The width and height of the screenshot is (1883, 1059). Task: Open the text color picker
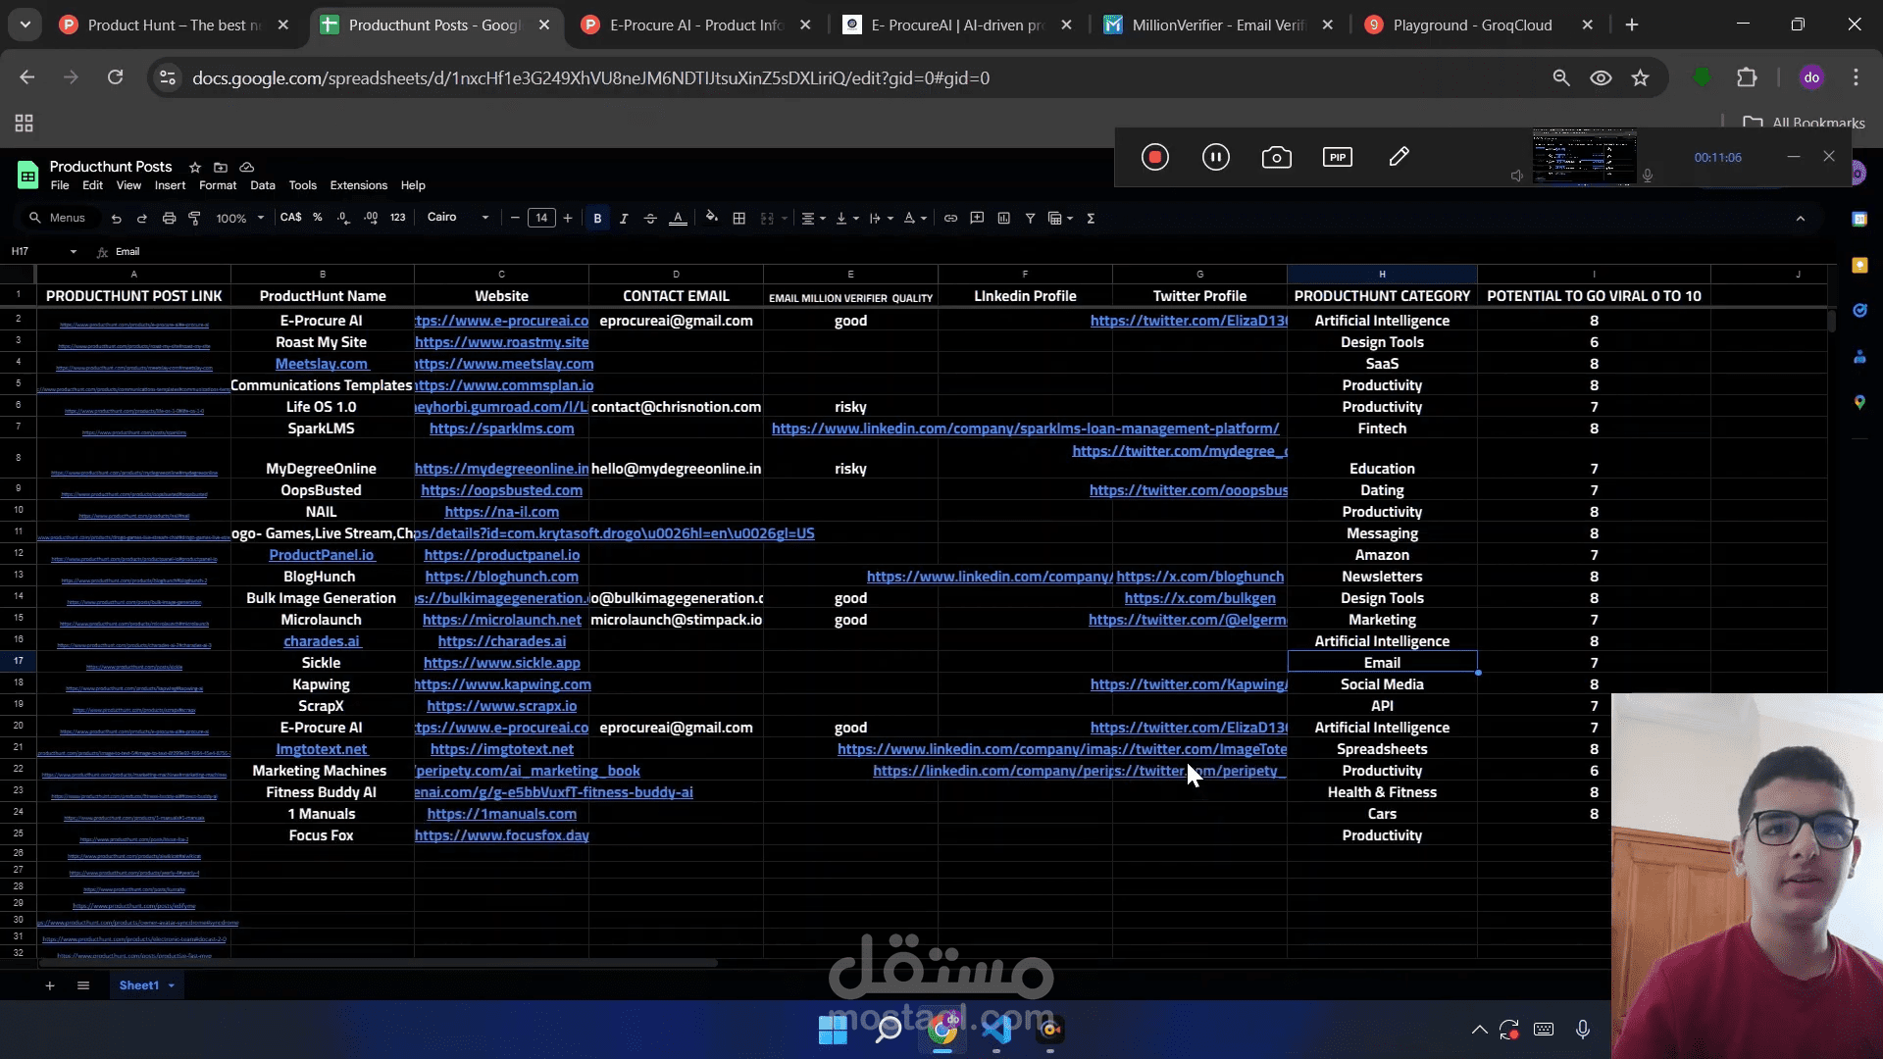click(x=678, y=218)
